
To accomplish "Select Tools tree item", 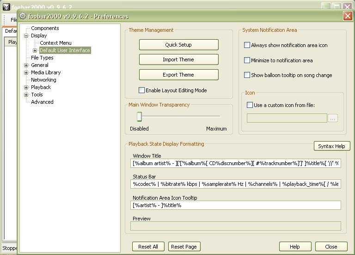I will pos(37,95).
